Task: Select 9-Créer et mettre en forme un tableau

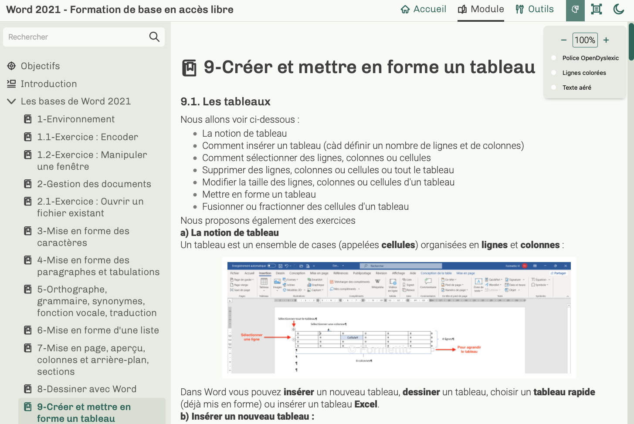Action: [84, 413]
